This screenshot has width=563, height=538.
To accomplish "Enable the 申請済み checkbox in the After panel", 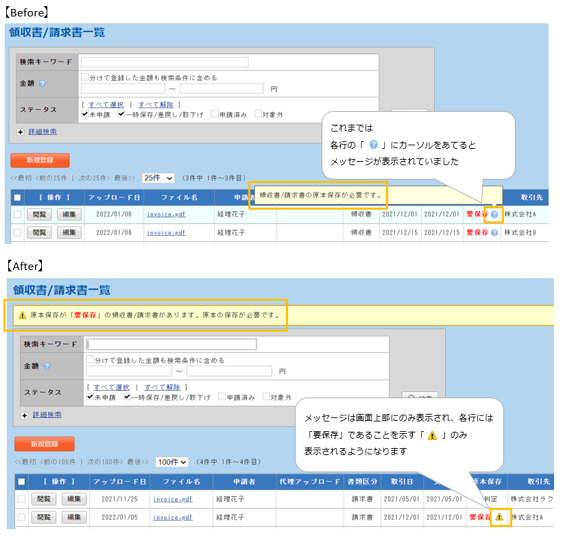I will click(x=222, y=397).
